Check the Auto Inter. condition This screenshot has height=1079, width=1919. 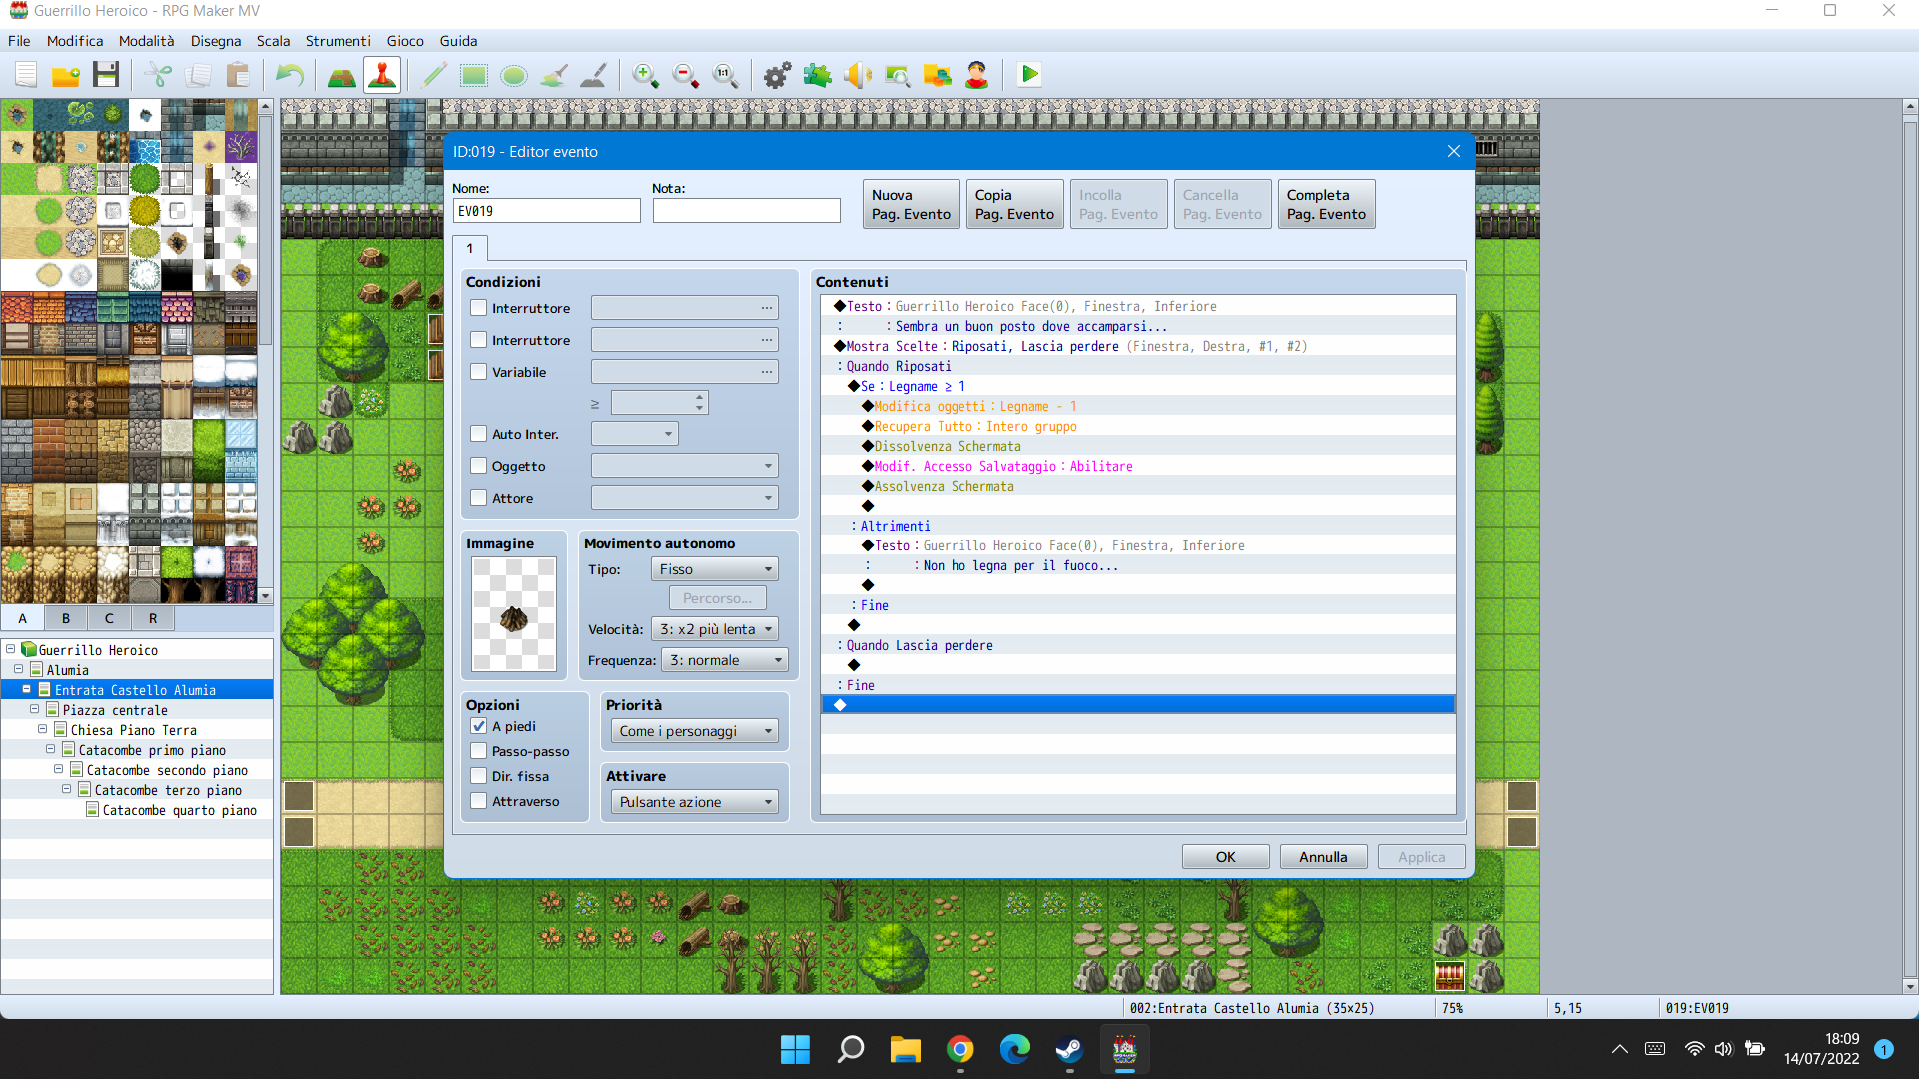point(479,434)
